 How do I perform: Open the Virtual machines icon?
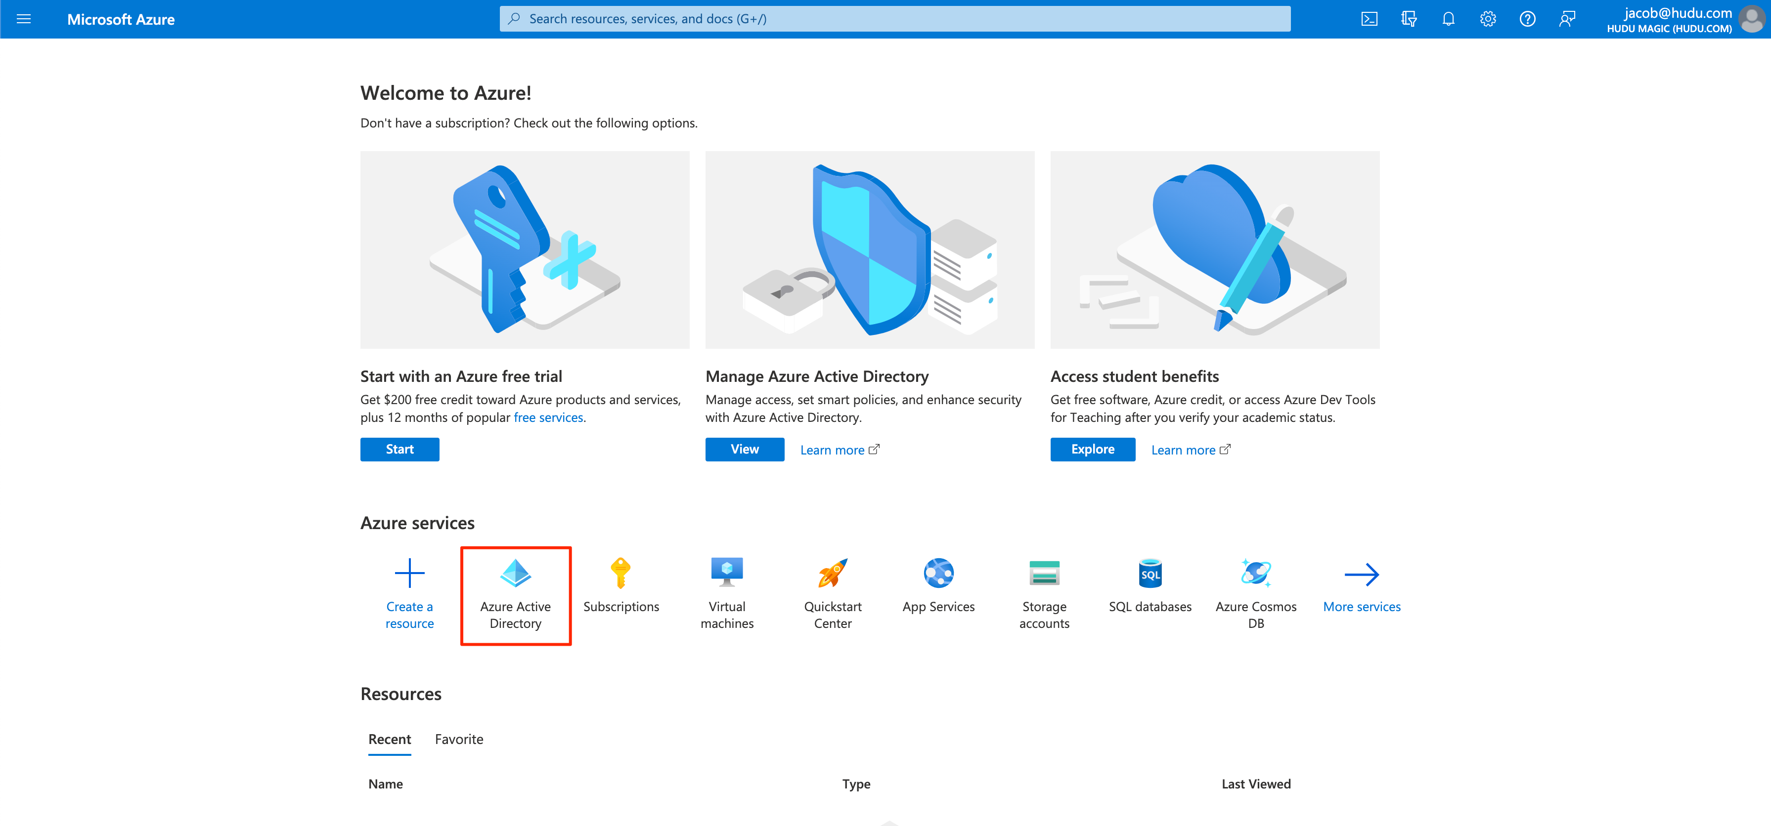tap(727, 573)
